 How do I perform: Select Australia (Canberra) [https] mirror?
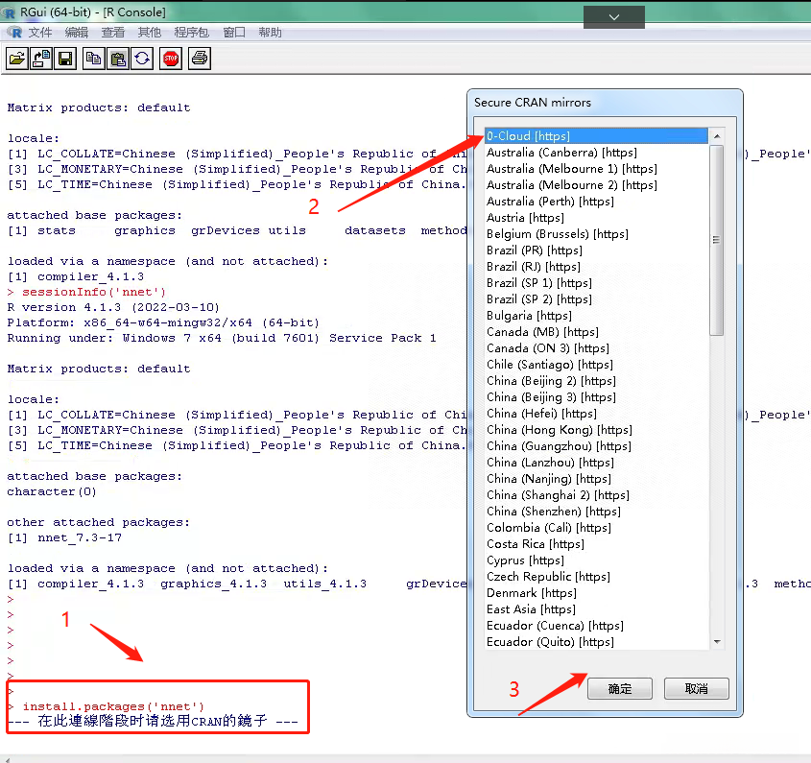(x=596, y=153)
